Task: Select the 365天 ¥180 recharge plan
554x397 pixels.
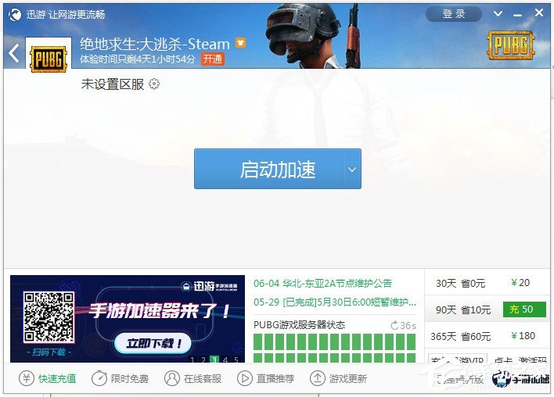Action: coord(487,336)
